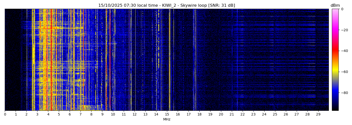The image size is (352, 125).
Task: Click the yellow signal line near 15.2 MHz
Action: coord(169,60)
